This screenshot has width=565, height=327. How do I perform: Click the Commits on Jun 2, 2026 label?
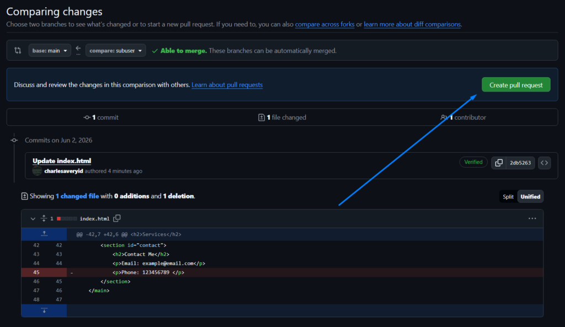point(58,140)
